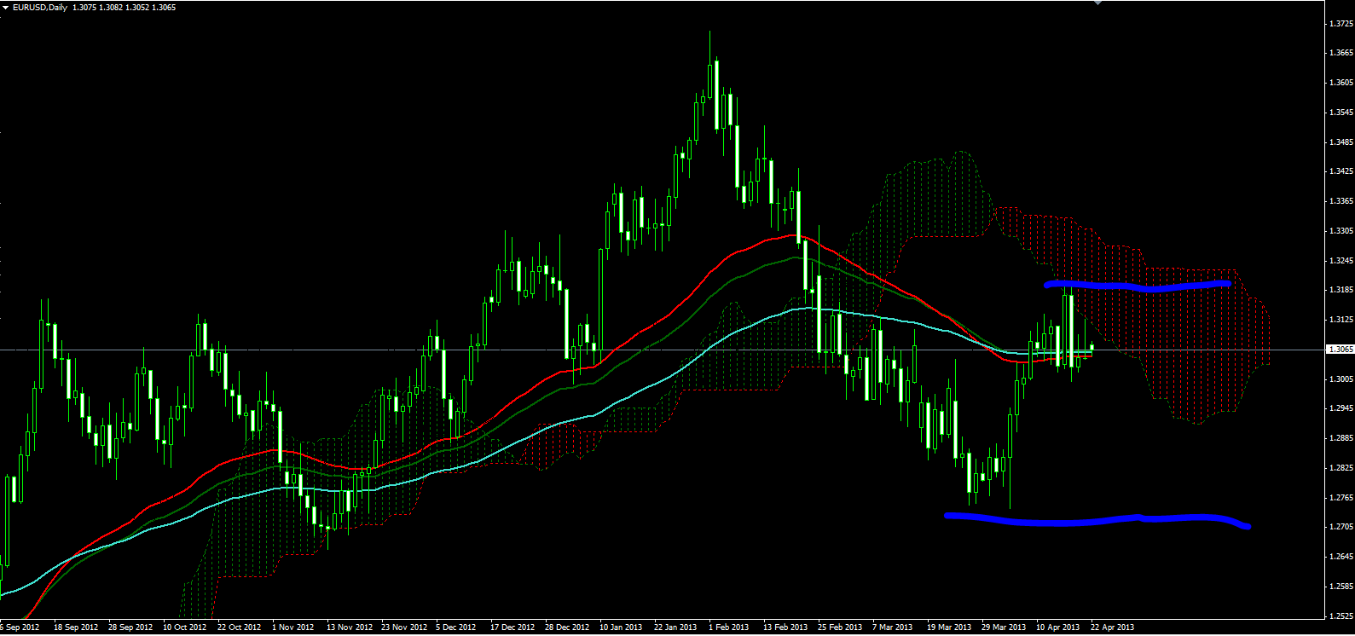Click the 17 Dec 2012 date label
Screen dimensions: 1355x636
(512, 627)
